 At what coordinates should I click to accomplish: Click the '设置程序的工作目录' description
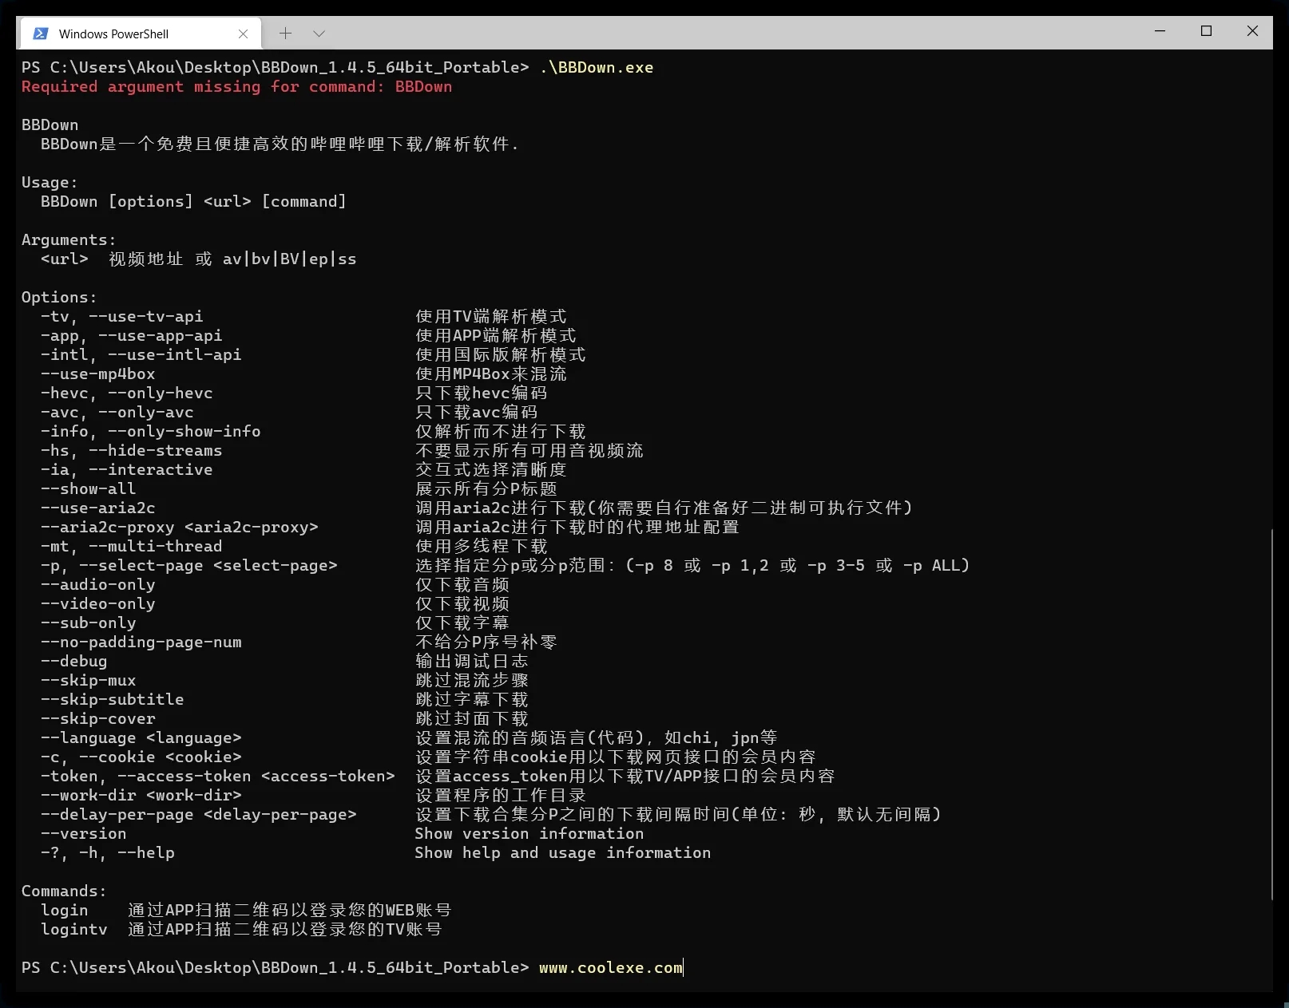501,795
